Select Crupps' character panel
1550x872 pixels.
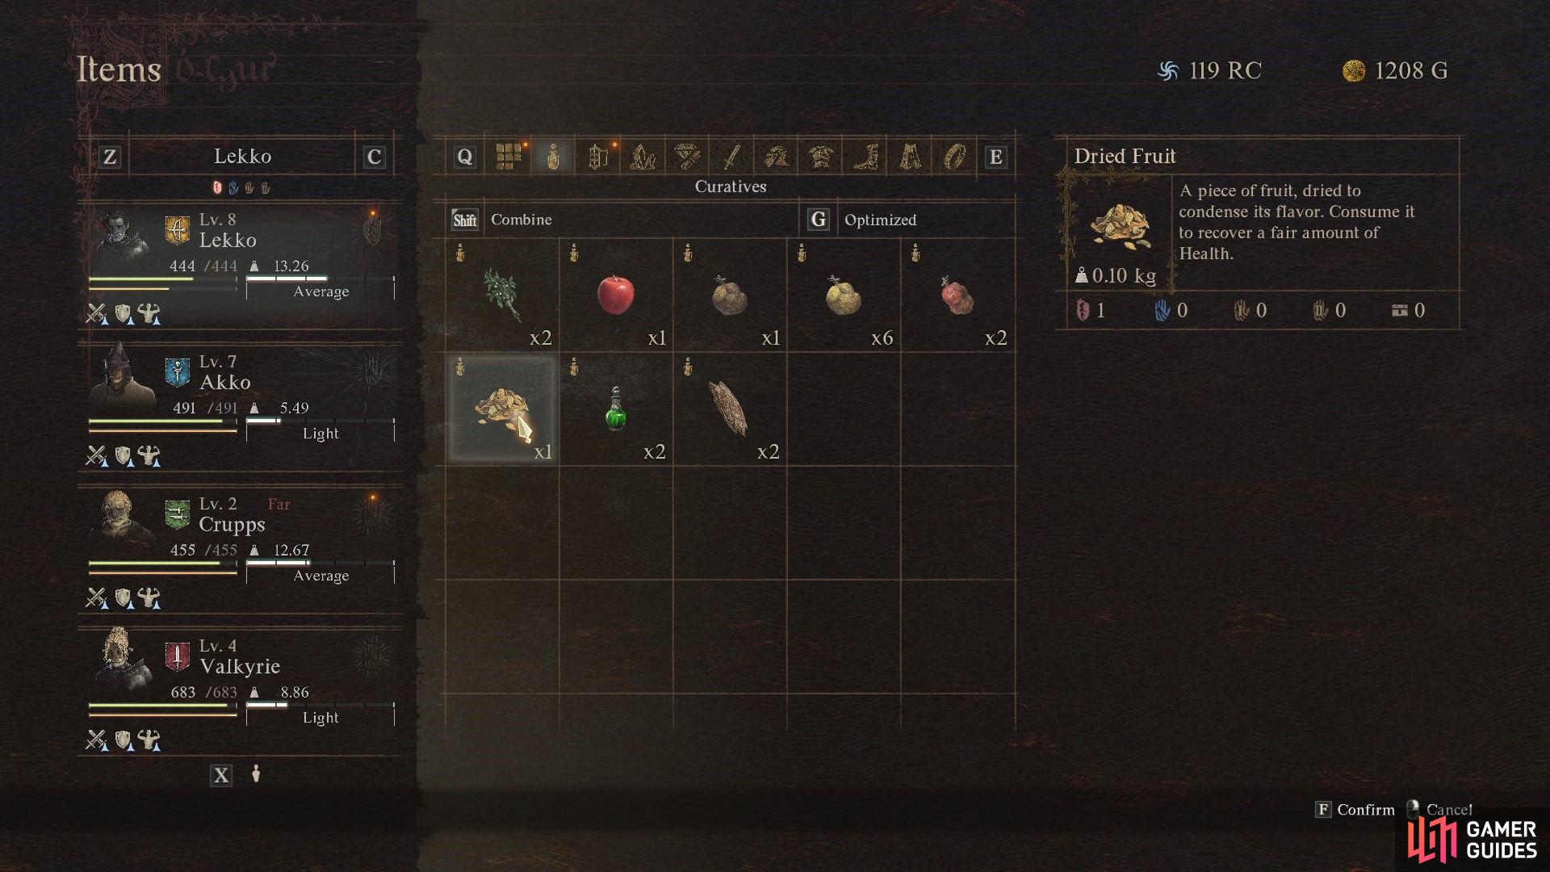[x=241, y=549]
